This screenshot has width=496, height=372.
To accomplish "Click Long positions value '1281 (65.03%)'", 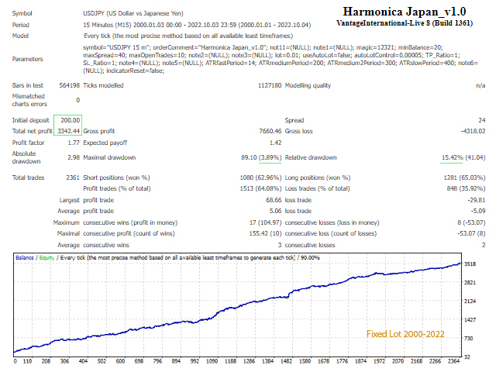I will pos(464,177).
